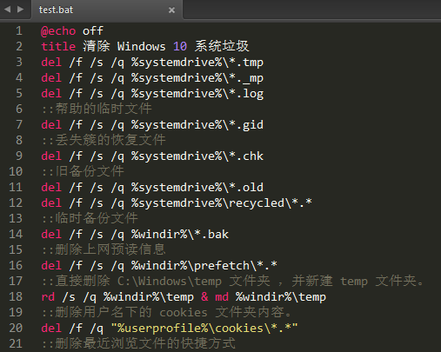Close the test.bat tab

click(x=171, y=10)
